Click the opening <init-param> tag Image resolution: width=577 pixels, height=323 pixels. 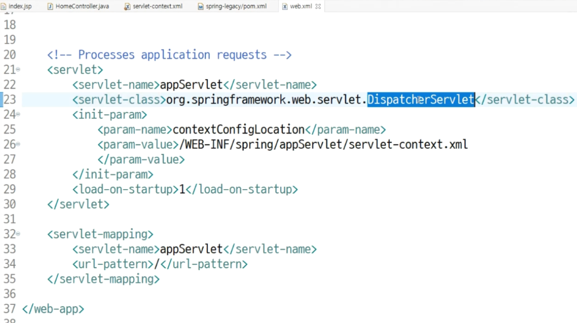pos(109,114)
